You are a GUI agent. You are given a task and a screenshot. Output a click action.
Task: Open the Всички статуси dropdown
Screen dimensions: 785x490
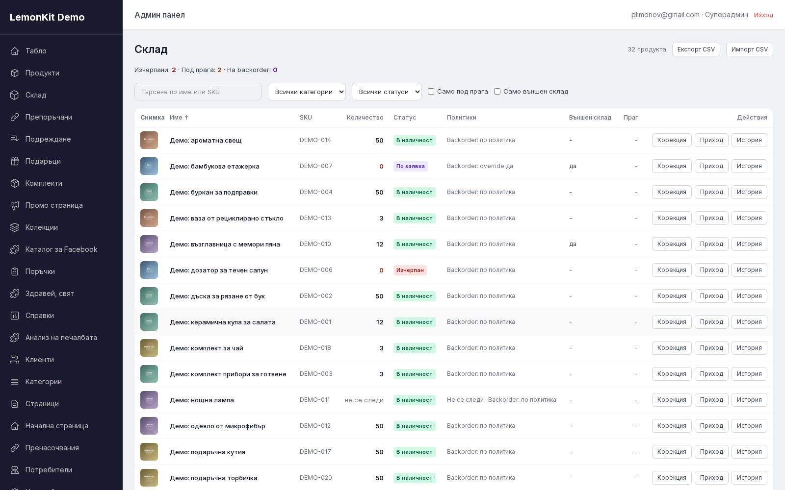[x=387, y=92]
